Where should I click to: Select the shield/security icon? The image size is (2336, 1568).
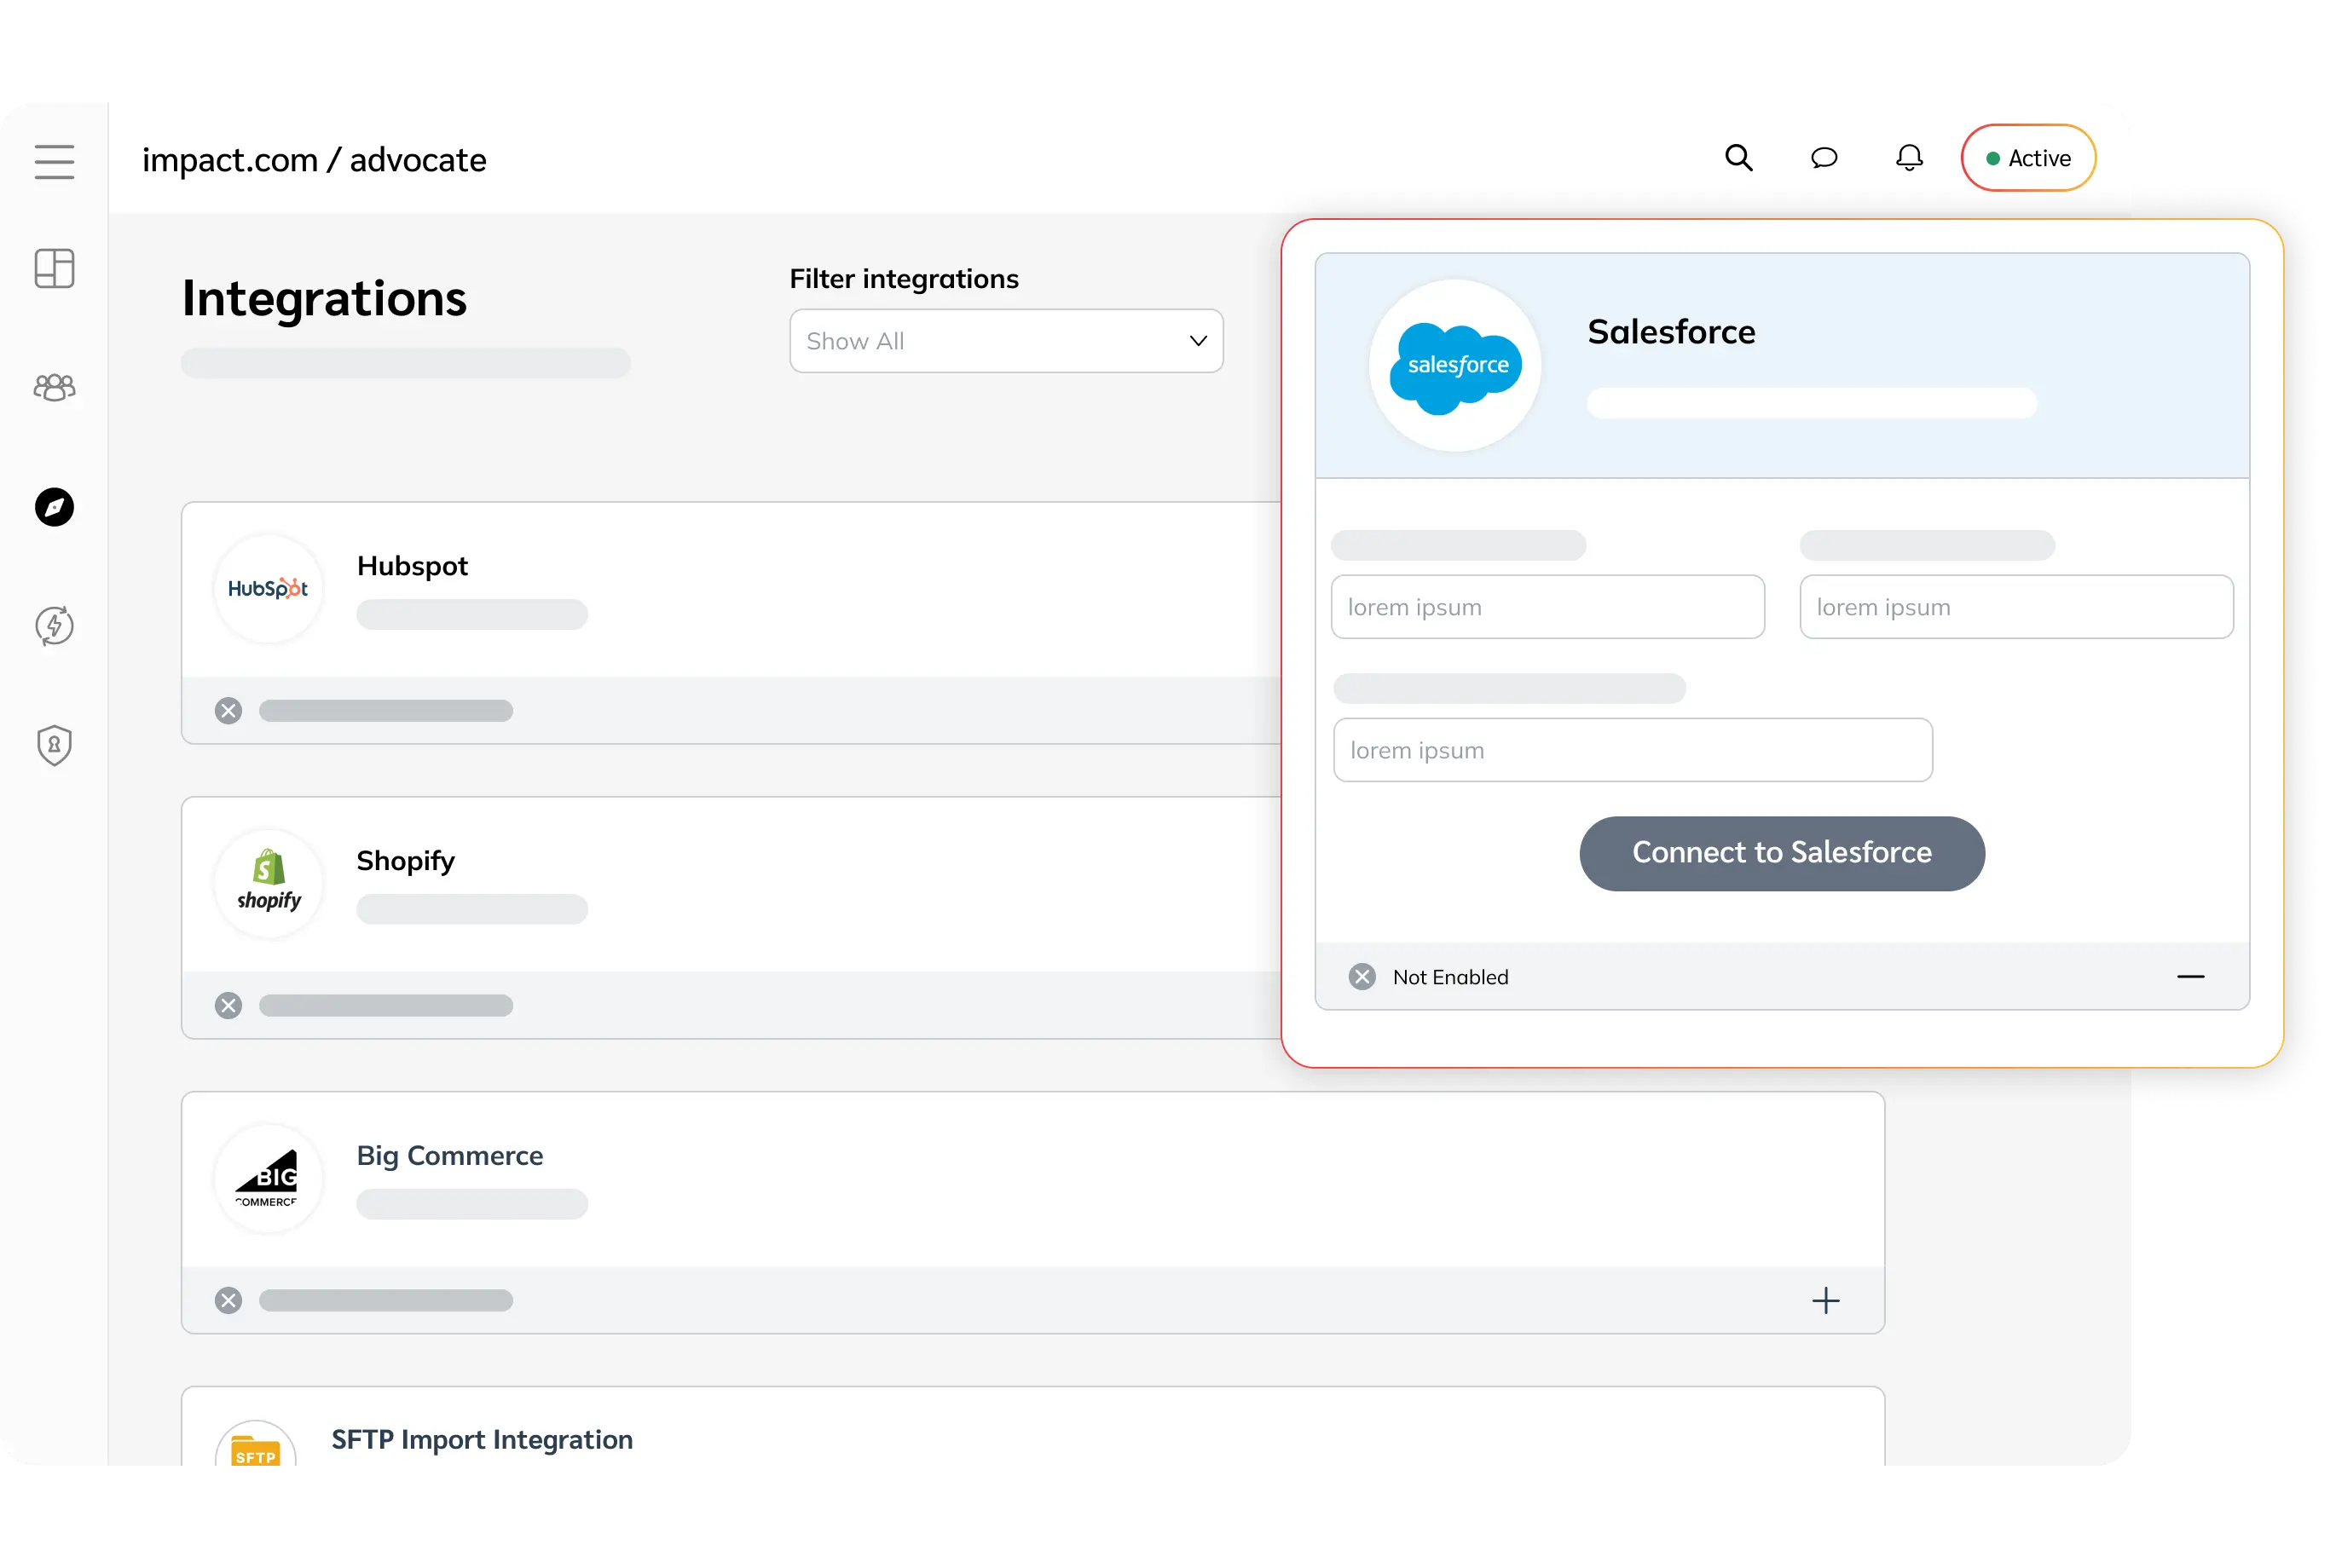(x=55, y=744)
